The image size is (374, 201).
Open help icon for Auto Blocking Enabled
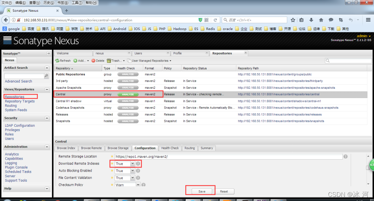point(138,171)
